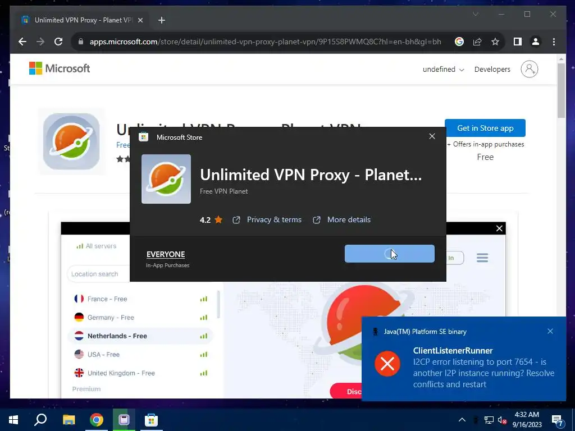The image size is (575, 431).
Task: Open Chrome's three-dot menu
Action: click(x=554, y=42)
